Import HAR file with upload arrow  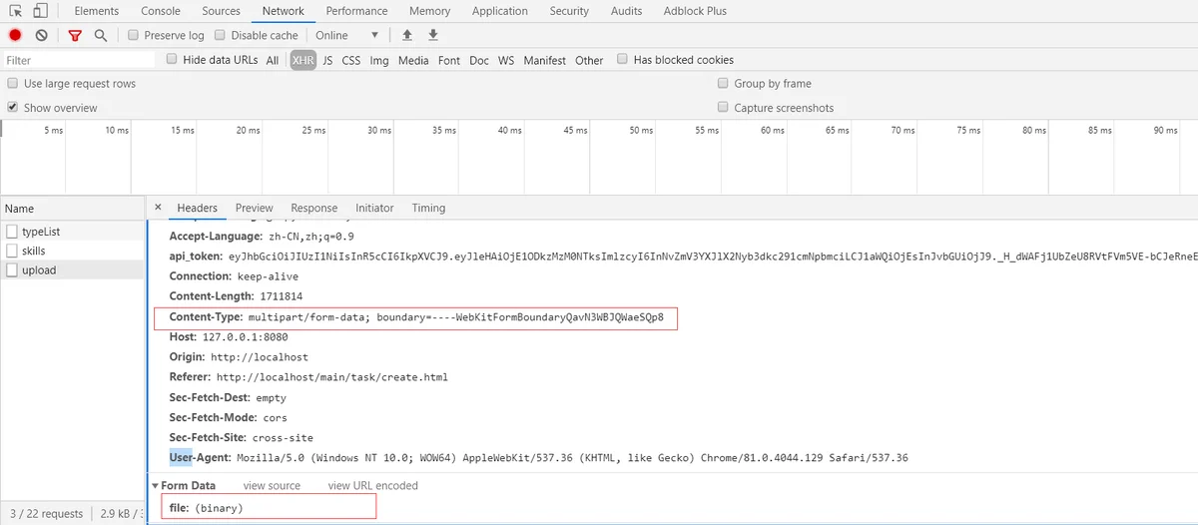click(x=406, y=35)
